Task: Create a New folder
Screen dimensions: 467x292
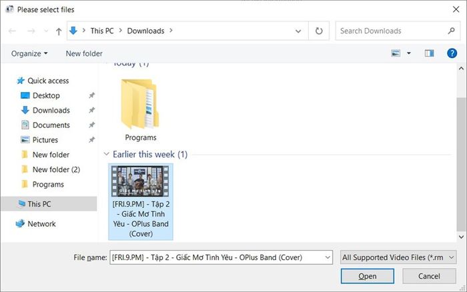Action: 84,53
